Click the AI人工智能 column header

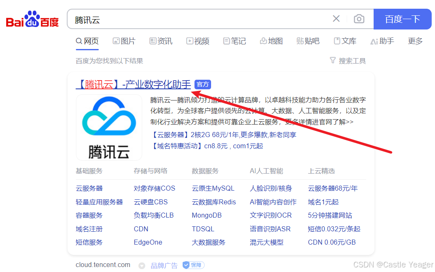point(267,171)
